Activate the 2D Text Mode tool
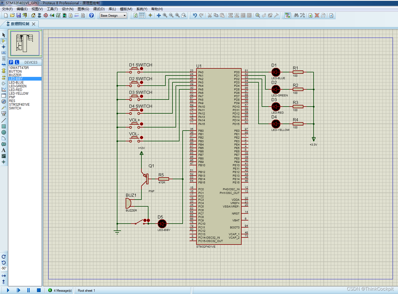The height and width of the screenshot is (294, 398). (4, 150)
